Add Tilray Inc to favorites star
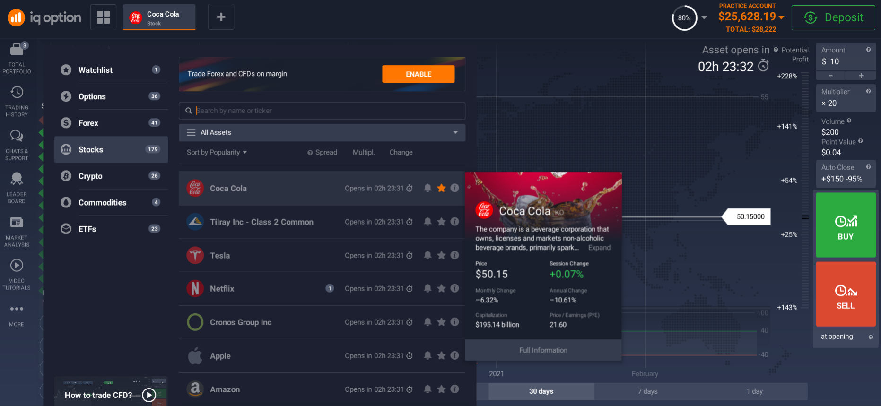This screenshot has height=406, width=881. [441, 222]
